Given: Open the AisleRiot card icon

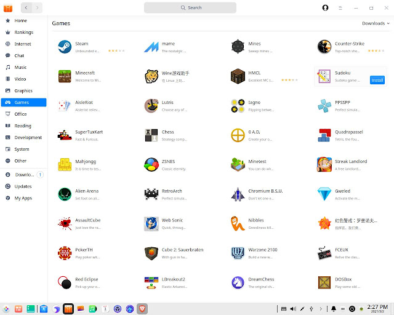Looking at the screenshot, I should [65, 106].
